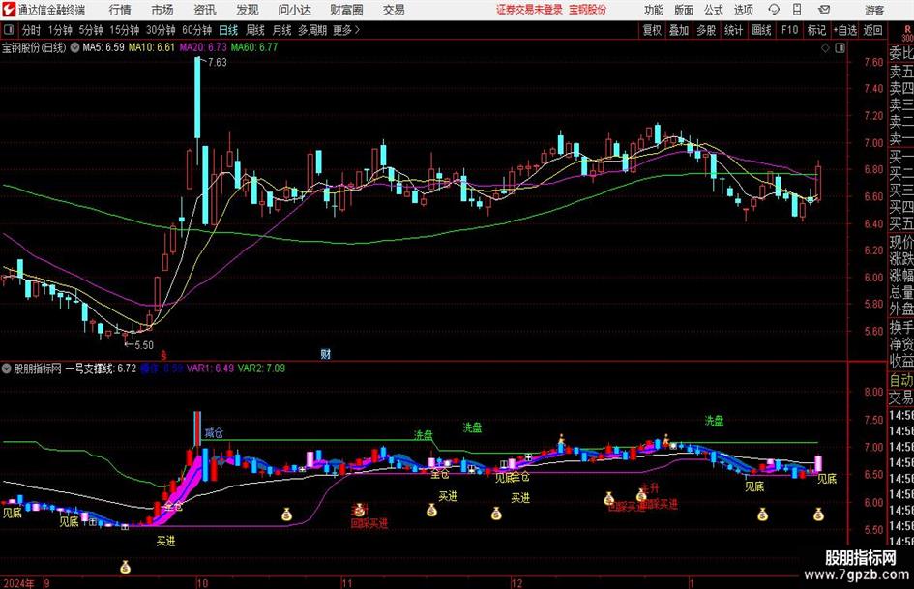Viewport: 914px width, 589px height.
Task: Click the mobile phone icon
Action: pos(797,10)
